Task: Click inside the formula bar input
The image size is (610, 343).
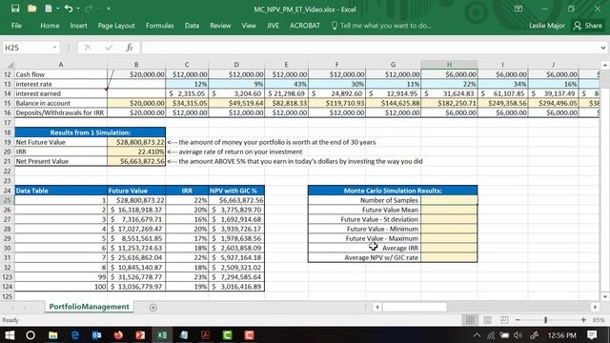Action: [x=370, y=48]
